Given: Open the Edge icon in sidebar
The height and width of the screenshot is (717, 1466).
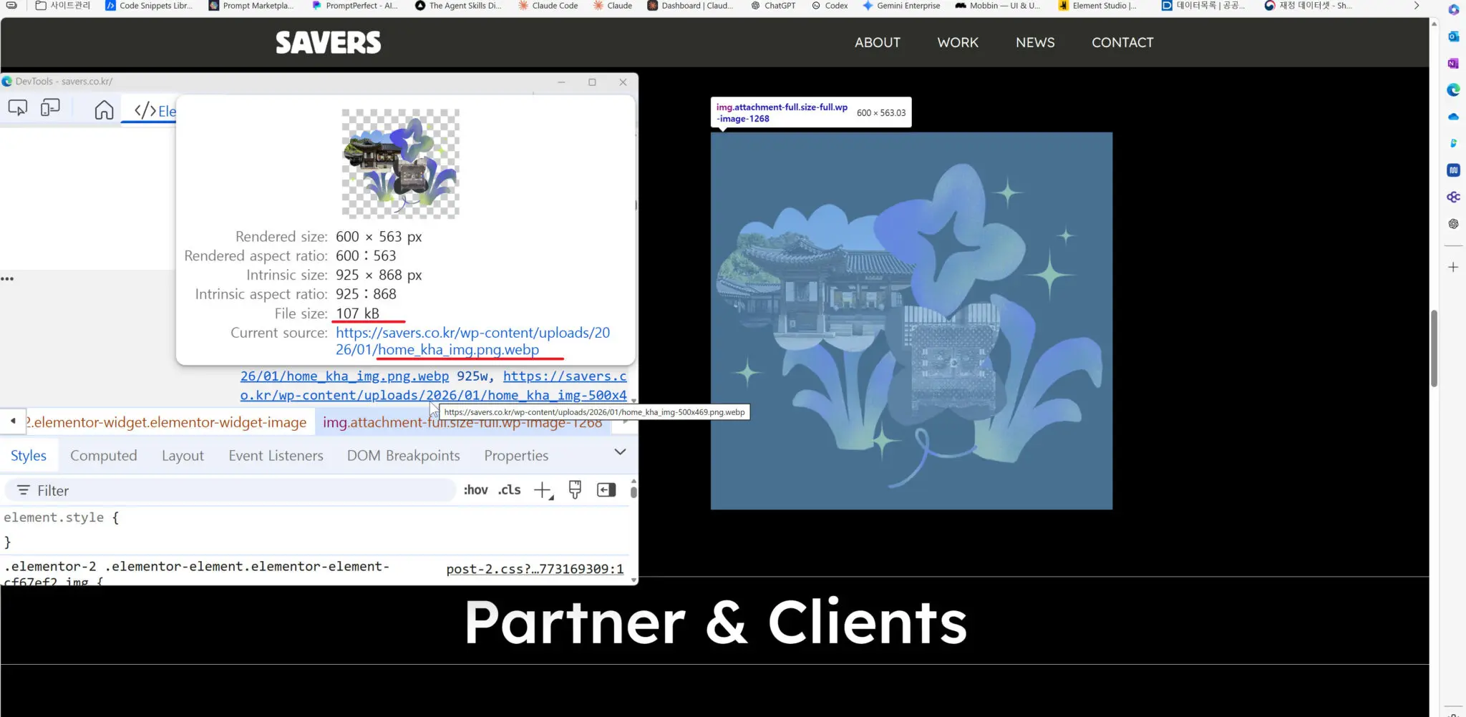Looking at the screenshot, I should pos(1453,89).
